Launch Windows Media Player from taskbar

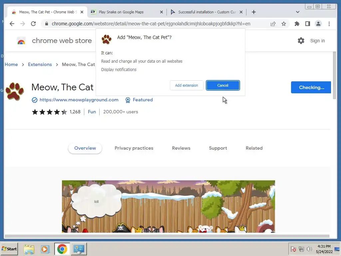point(45,249)
